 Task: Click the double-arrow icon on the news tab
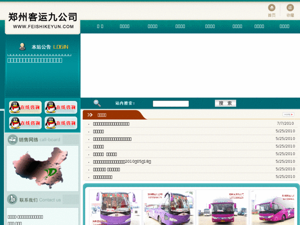(x=90, y=115)
